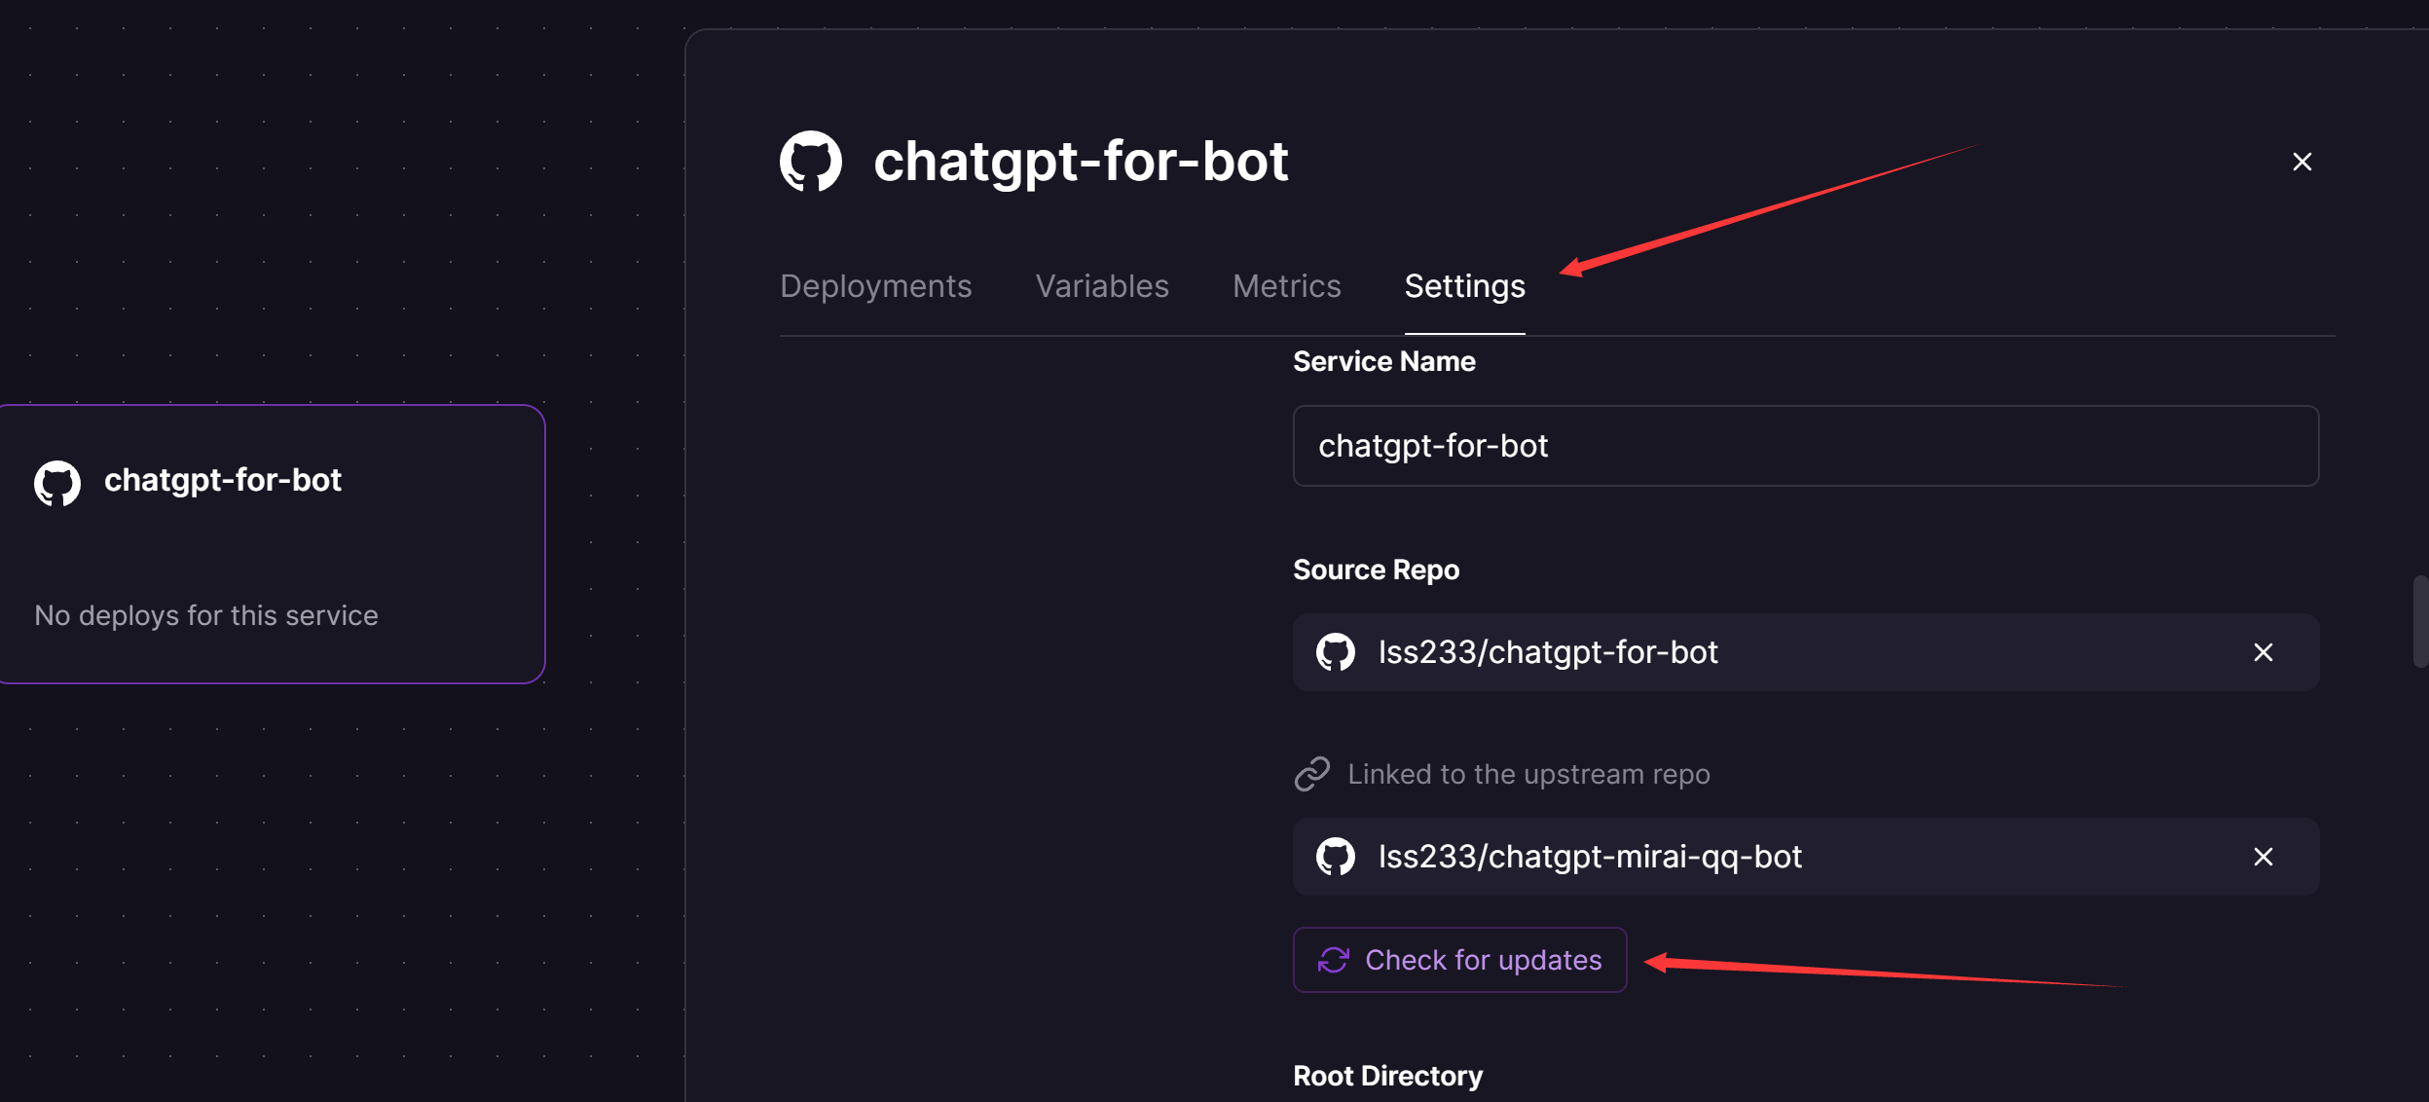This screenshot has height=1102, width=2429.
Task: Click the GitHub icon in the lss233/chatgpt-for-bot row
Action: click(1335, 652)
